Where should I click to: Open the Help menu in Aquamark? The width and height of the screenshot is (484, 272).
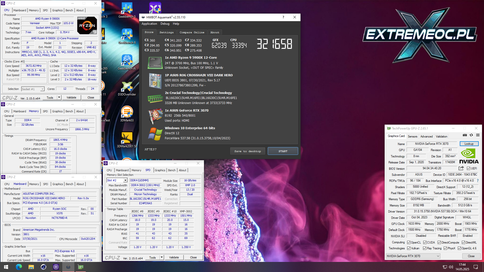pyautogui.click(x=176, y=24)
